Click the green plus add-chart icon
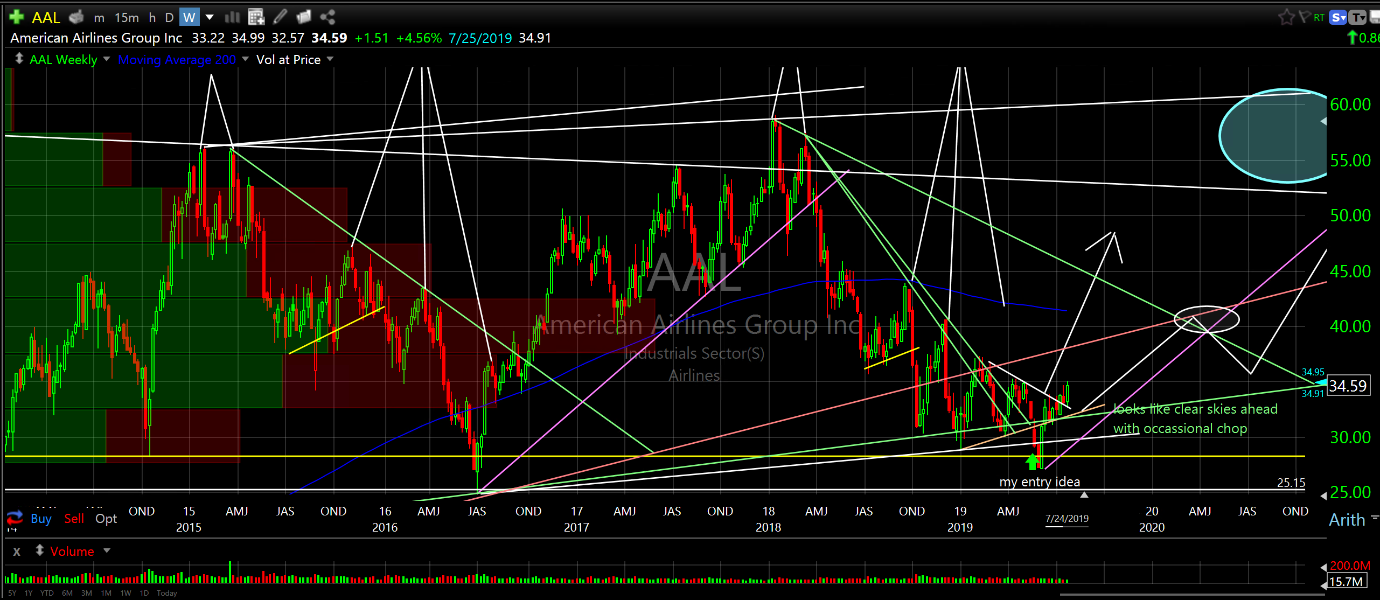The width and height of the screenshot is (1380, 600). pos(17,17)
